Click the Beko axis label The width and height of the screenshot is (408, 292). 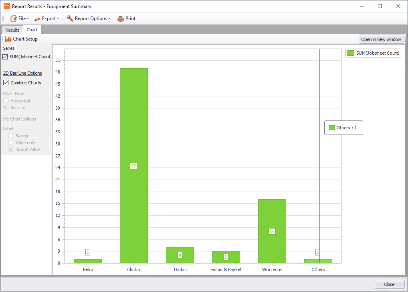coord(88,270)
